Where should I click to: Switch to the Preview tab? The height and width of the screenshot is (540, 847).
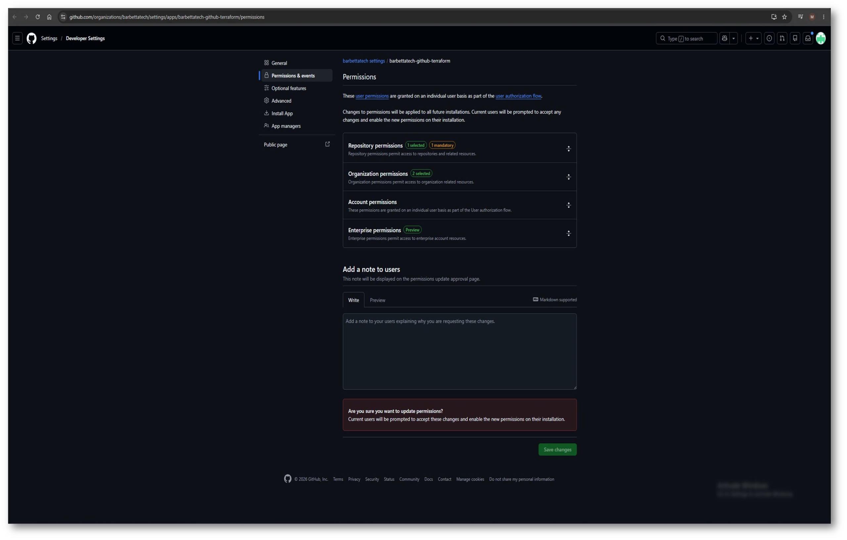(378, 300)
